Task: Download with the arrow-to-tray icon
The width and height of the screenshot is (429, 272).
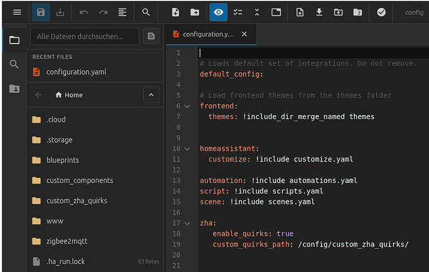Action: tap(319, 12)
